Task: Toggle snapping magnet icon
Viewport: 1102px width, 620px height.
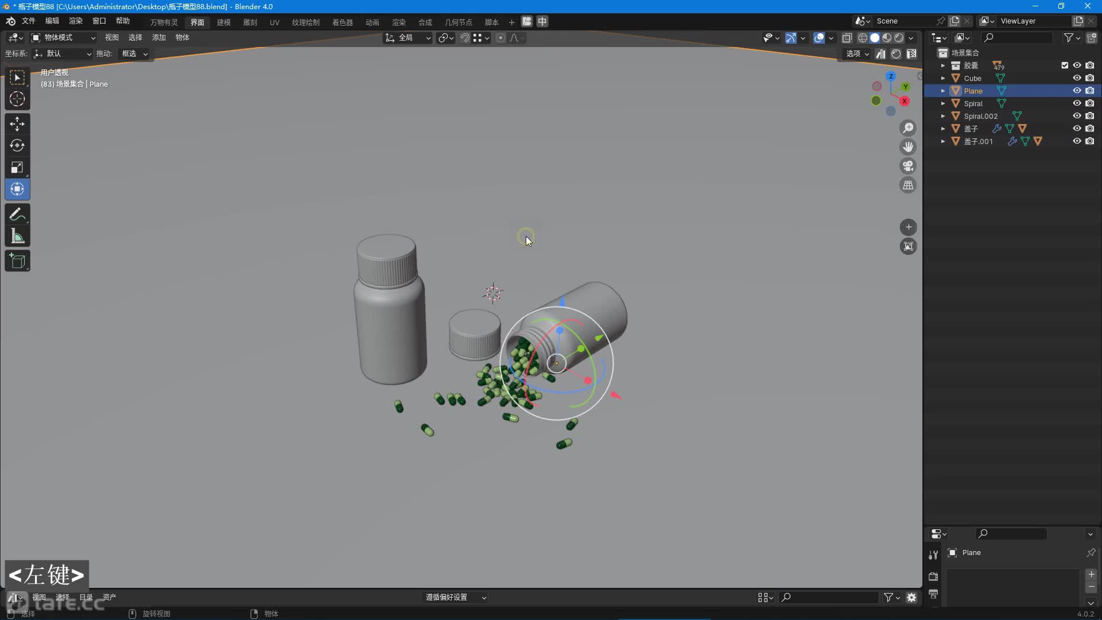Action: pyautogui.click(x=464, y=38)
